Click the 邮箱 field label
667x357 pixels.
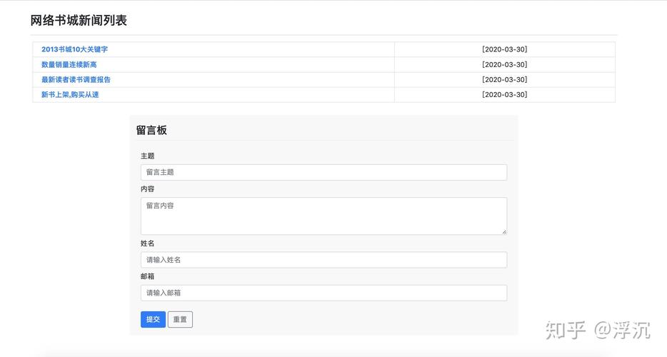[148, 276]
